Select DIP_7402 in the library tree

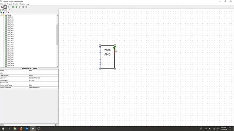pyautogui.click(x=11, y=21)
